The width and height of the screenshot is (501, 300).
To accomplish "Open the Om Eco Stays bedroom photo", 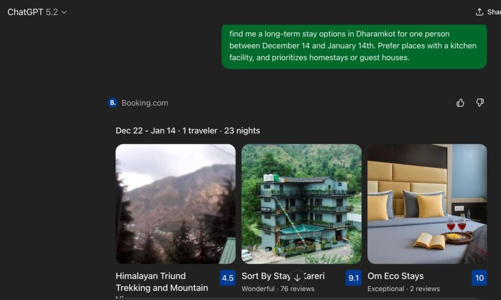I will [x=427, y=204].
